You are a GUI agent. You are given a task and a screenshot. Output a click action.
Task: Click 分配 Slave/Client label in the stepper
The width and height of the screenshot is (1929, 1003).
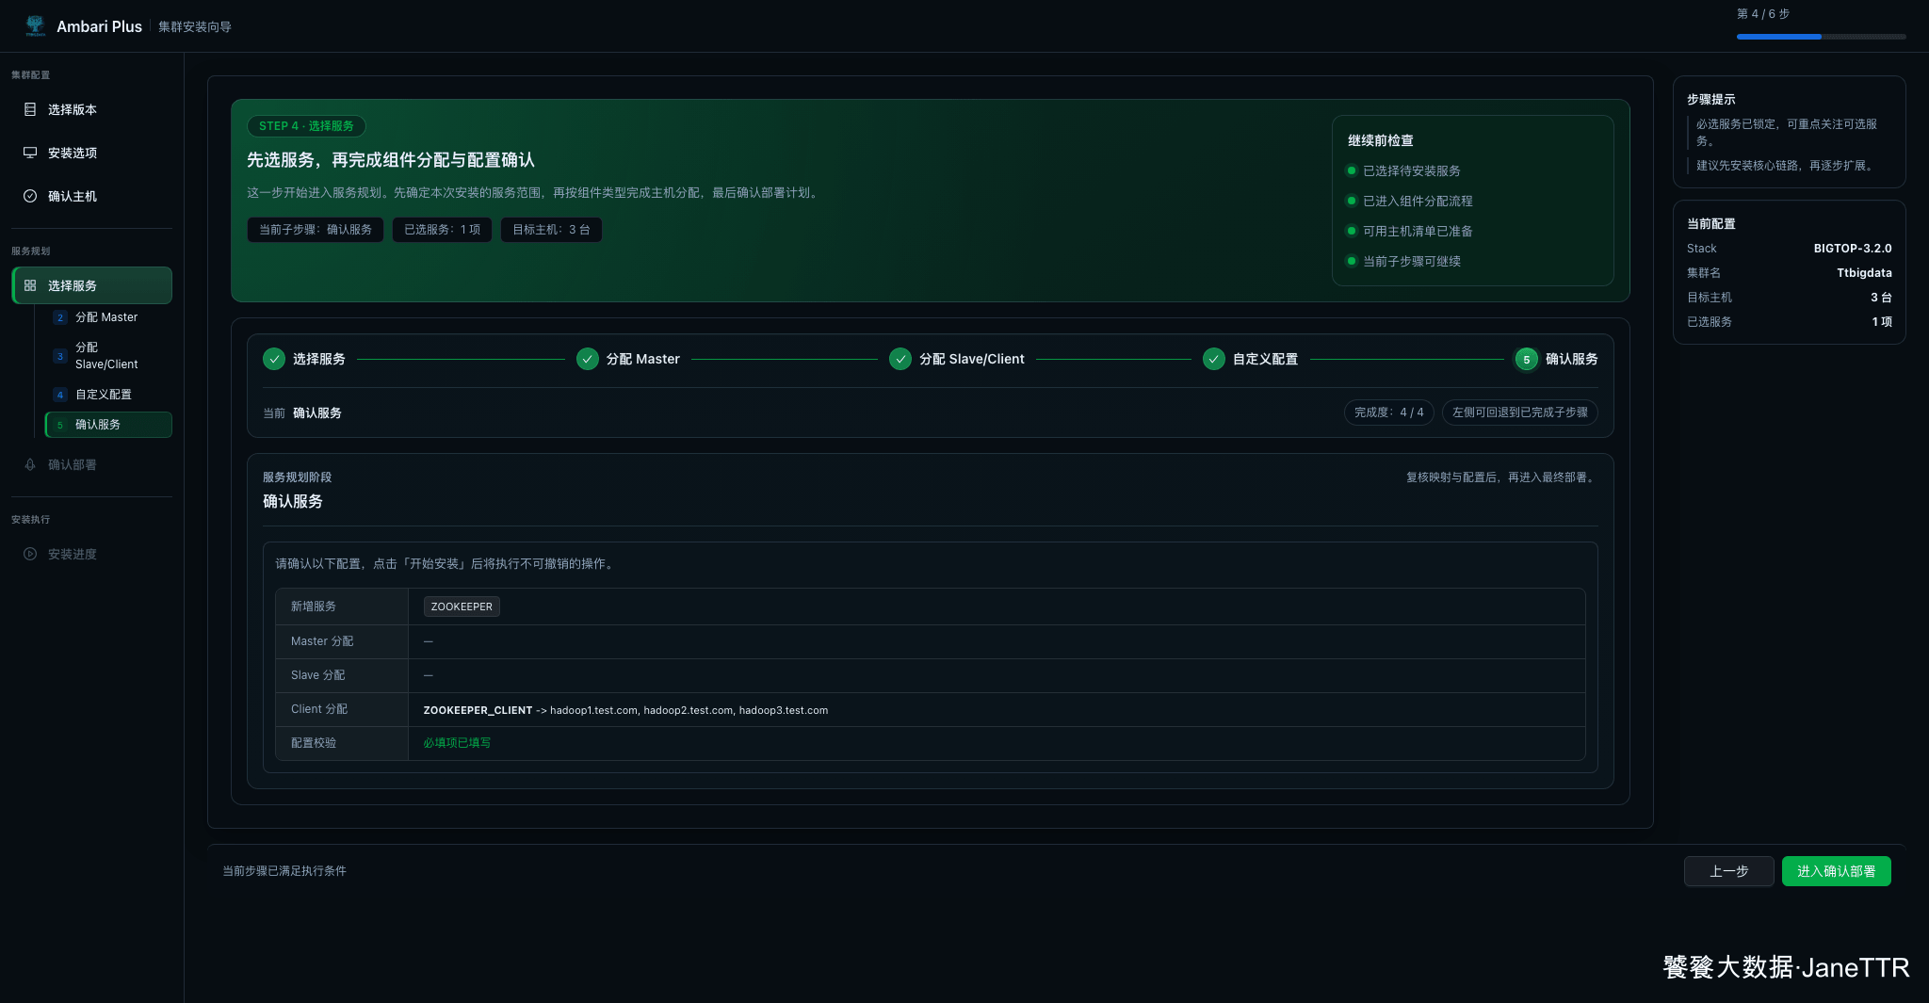pos(972,359)
